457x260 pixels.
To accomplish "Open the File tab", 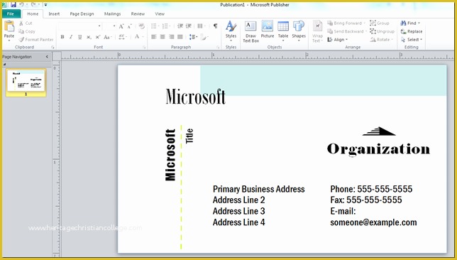I will [11, 13].
